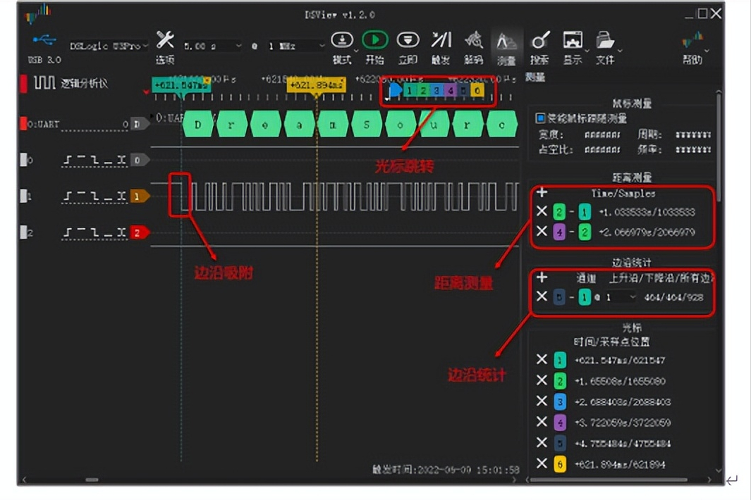Image resolution: width=751 pixels, height=500 pixels.
Task: Add a distance measurement with plus icon
Action: (x=542, y=192)
